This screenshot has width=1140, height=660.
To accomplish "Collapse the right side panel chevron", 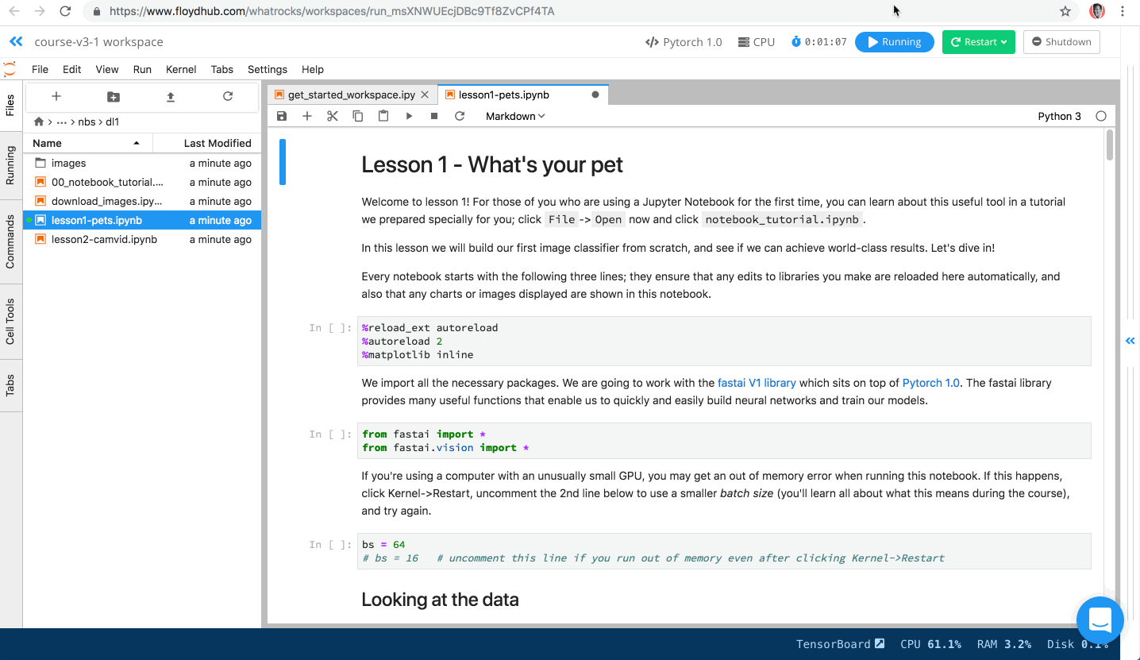I will (x=1130, y=341).
